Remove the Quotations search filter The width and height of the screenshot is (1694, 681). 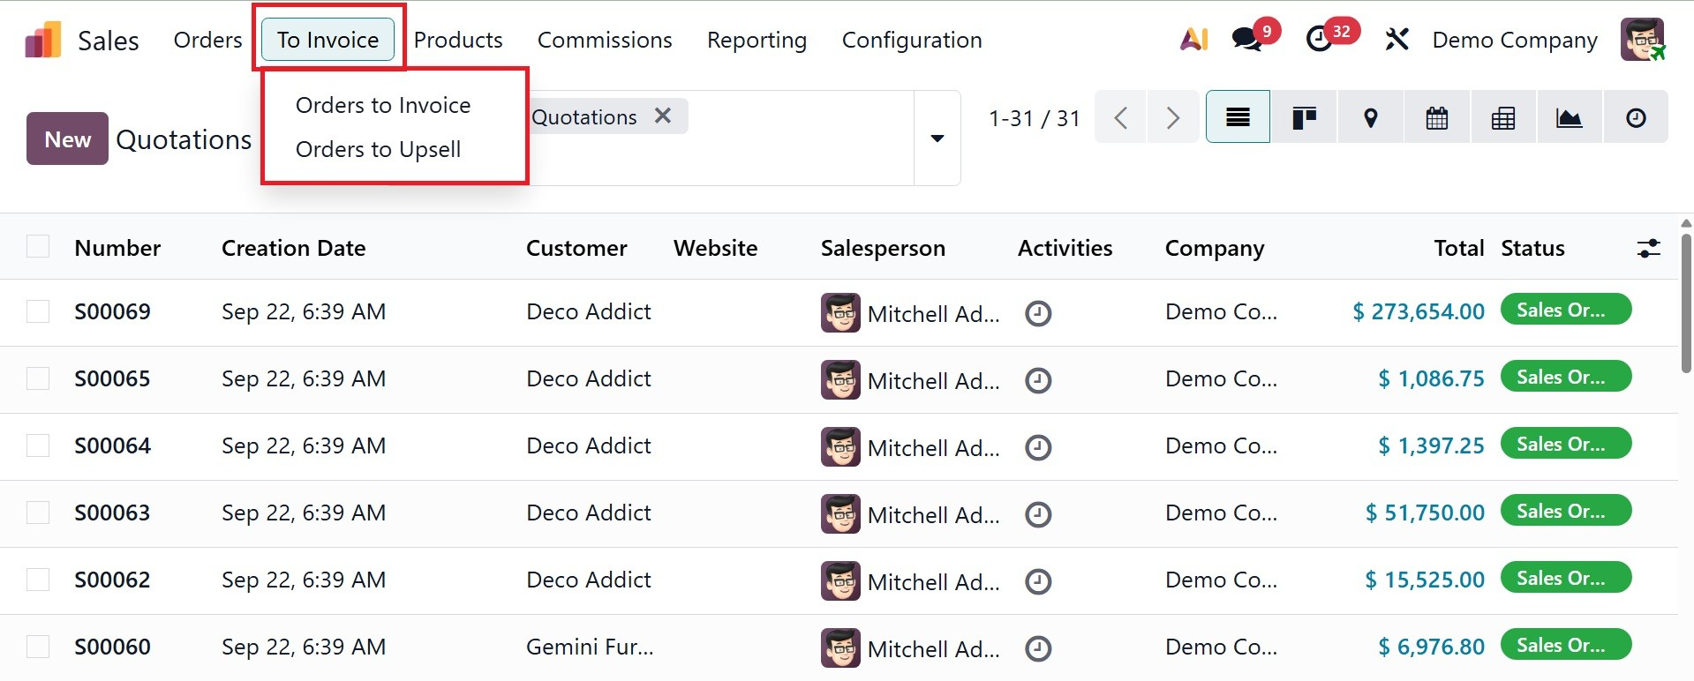click(x=663, y=116)
